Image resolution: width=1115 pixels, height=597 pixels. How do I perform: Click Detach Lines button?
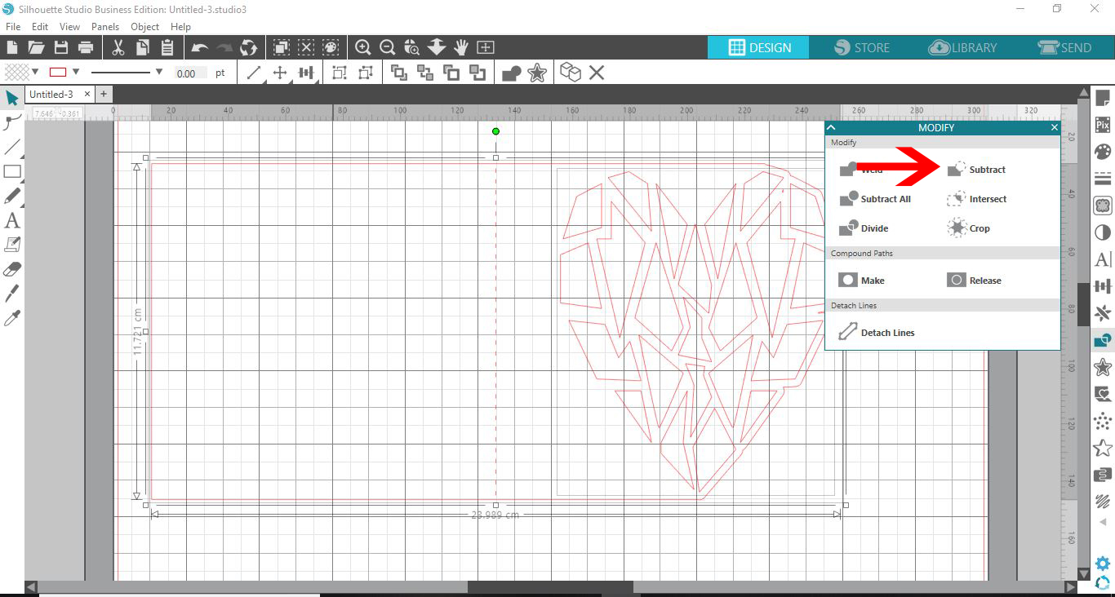tap(877, 333)
